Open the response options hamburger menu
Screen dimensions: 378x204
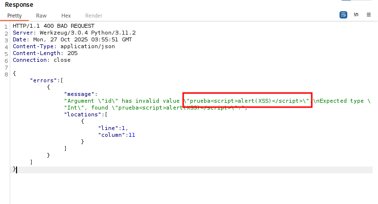(369, 15)
